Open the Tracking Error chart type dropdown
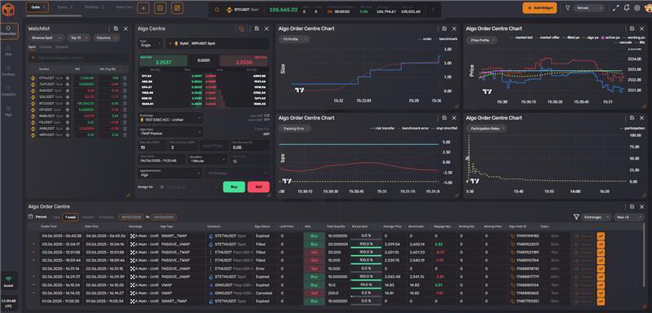652x313 pixels. tap(296, 129)
